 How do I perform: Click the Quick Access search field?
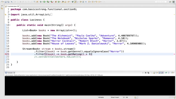point(161,2)
